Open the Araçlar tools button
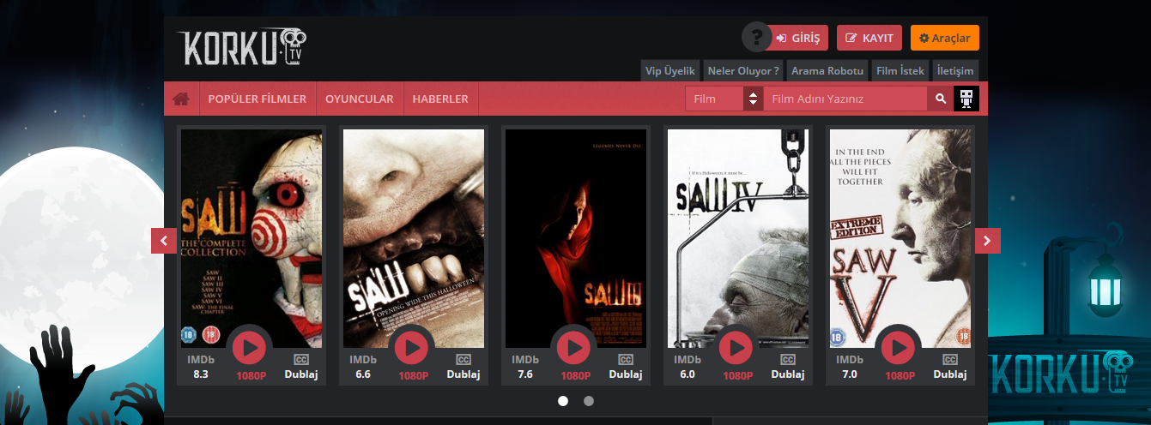Screen dimensions: 1151x425 click(945, 38)
